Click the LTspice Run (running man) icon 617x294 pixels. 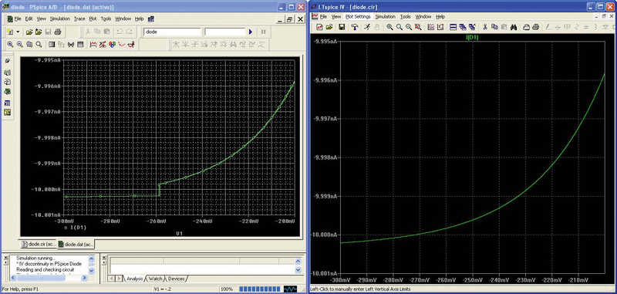[367, 27]
